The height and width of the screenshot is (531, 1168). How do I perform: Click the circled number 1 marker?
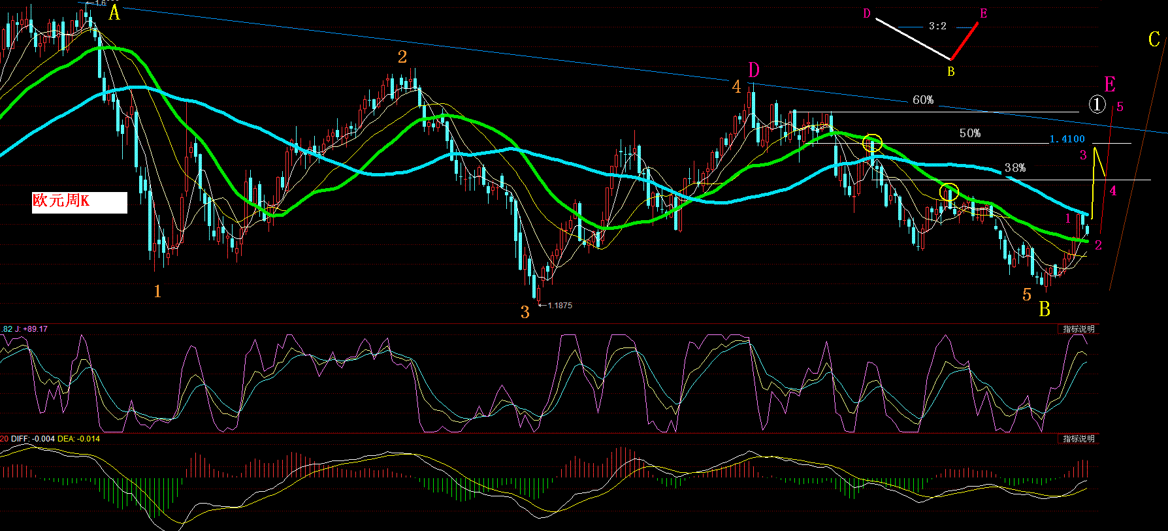pos(1097,104)
